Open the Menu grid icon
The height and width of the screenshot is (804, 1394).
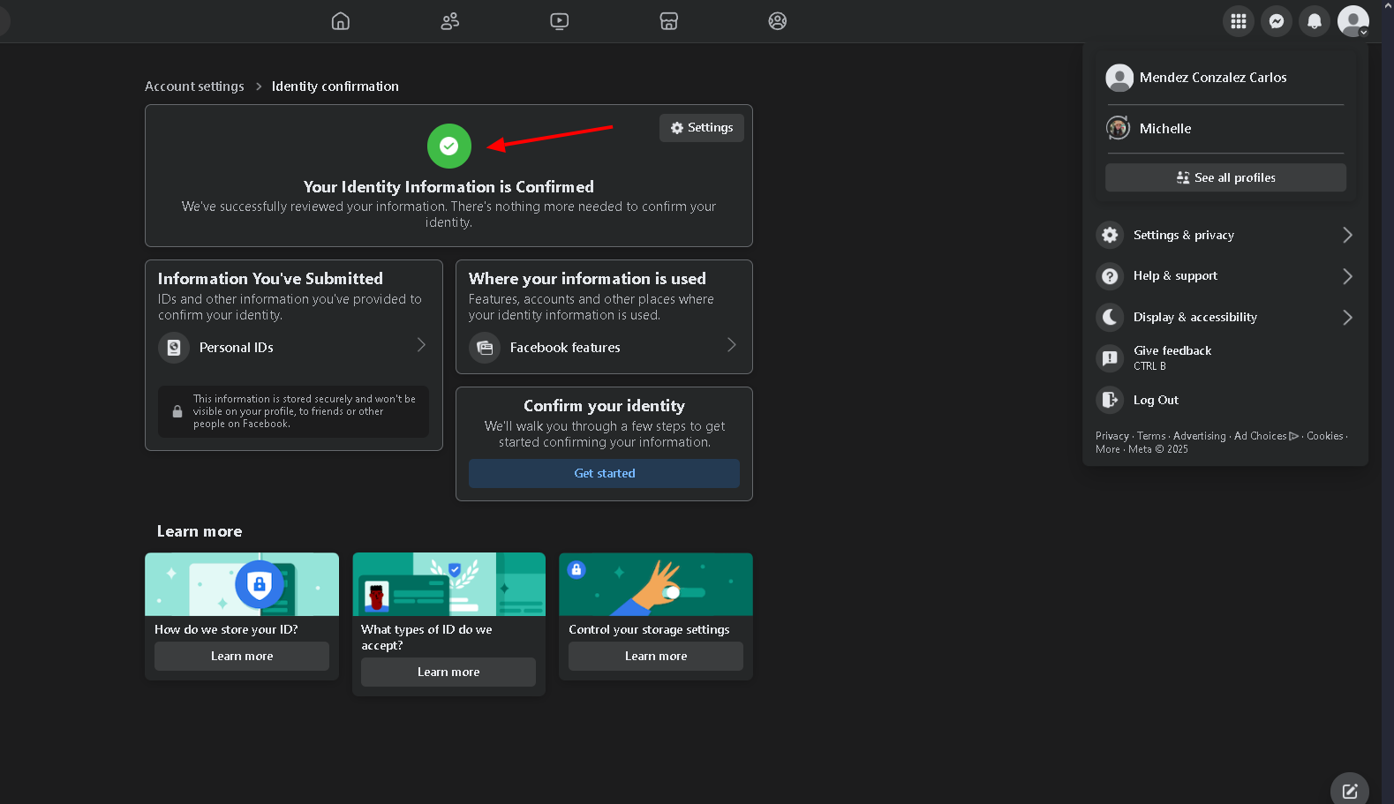pyautogui.click(x=1238, y=21)
